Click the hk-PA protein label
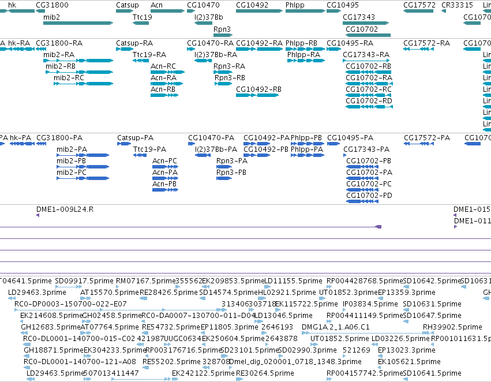The image size is (491, 382). pos(20,138)
